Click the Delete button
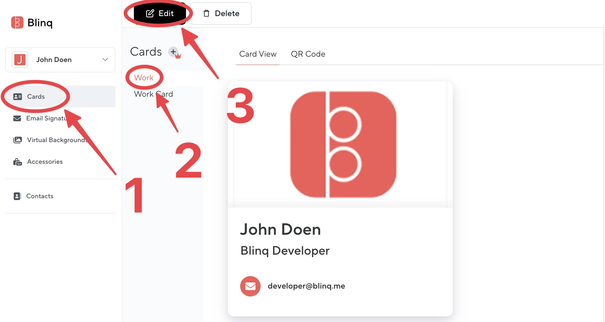605x322 pixels. pyautogui.click(x=221, y=14)
